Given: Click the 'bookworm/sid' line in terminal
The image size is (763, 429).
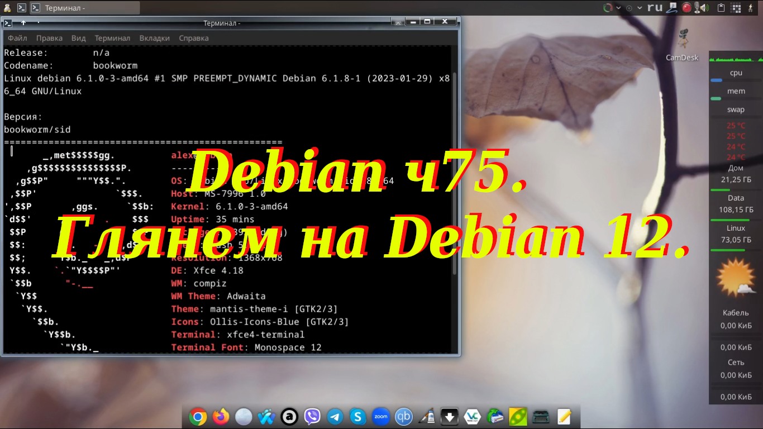Looking at the screenshot, I should tap(37, 130).
